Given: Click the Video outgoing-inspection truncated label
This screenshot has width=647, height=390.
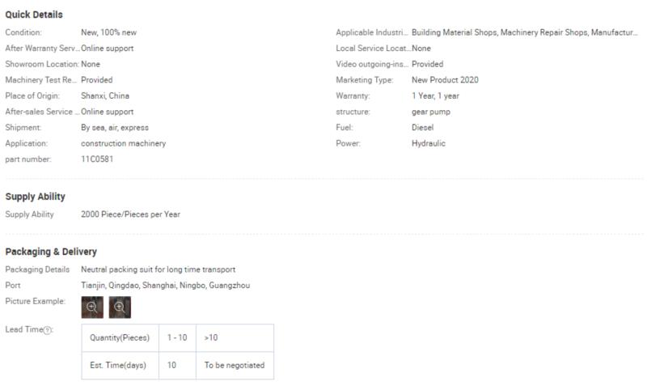Looking at the screenshot, I should coord(372,64).
